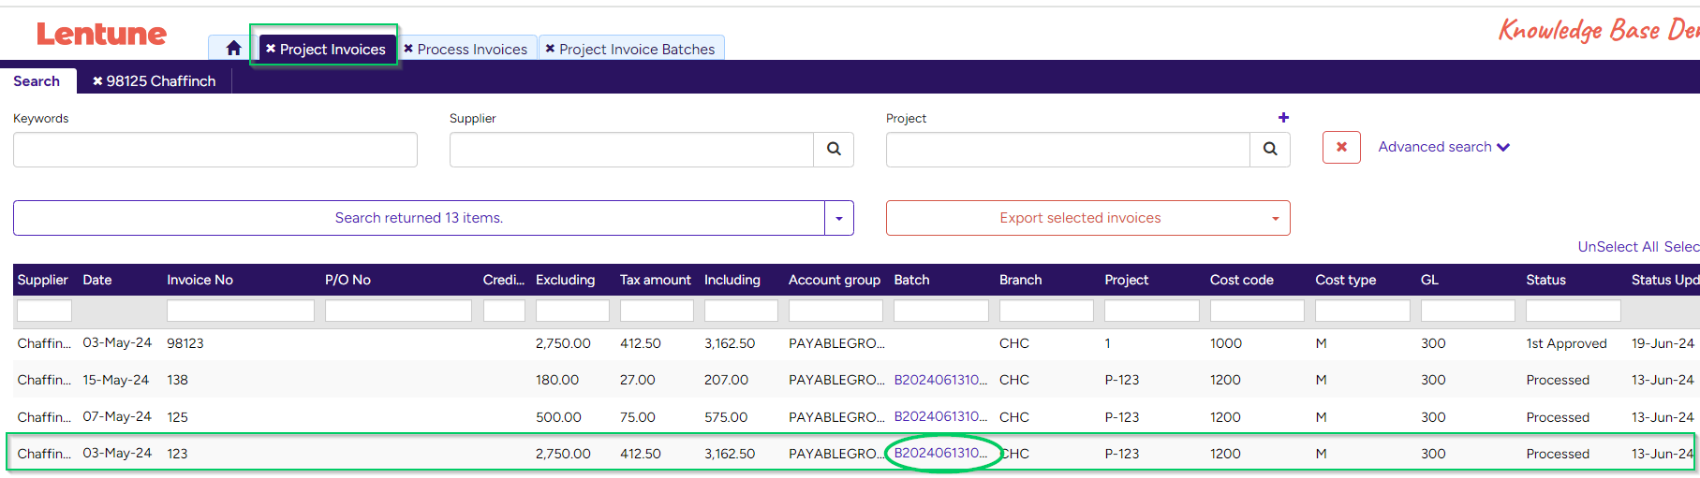Open batch link in invoice 138 row
This screenshot has height=478, width=1700.
[940, 380]
